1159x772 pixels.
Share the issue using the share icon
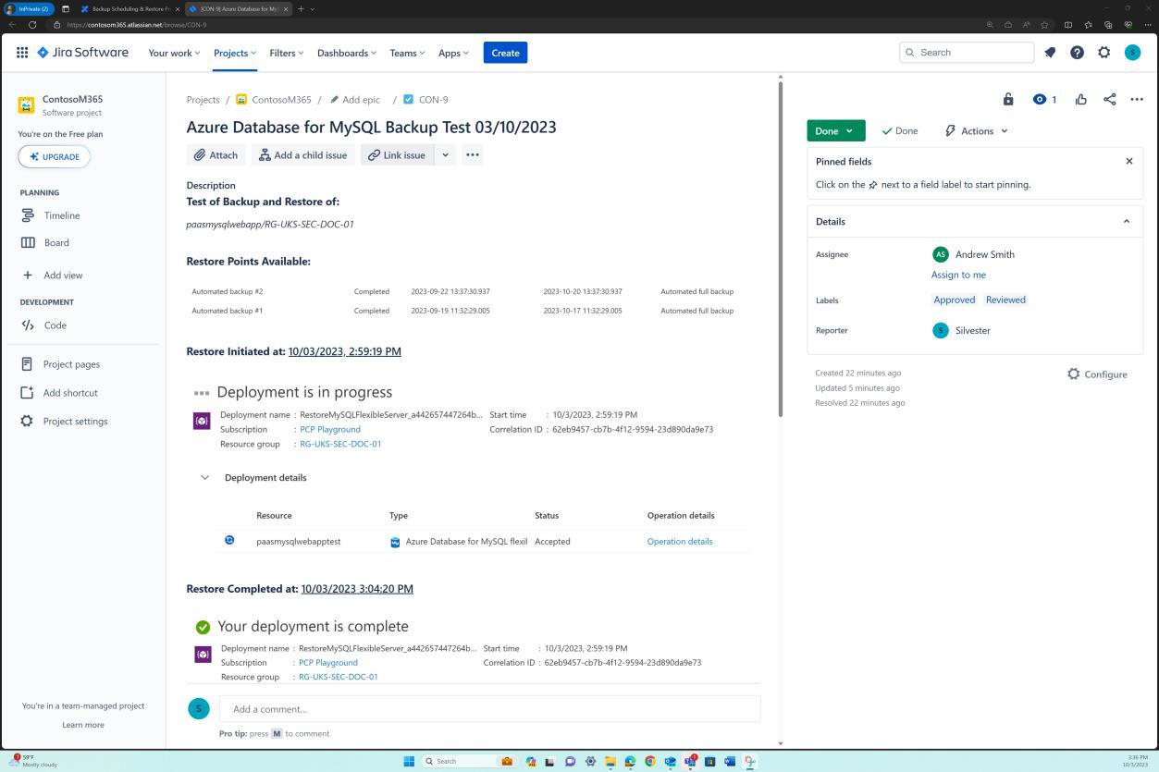pos(1109,99)
